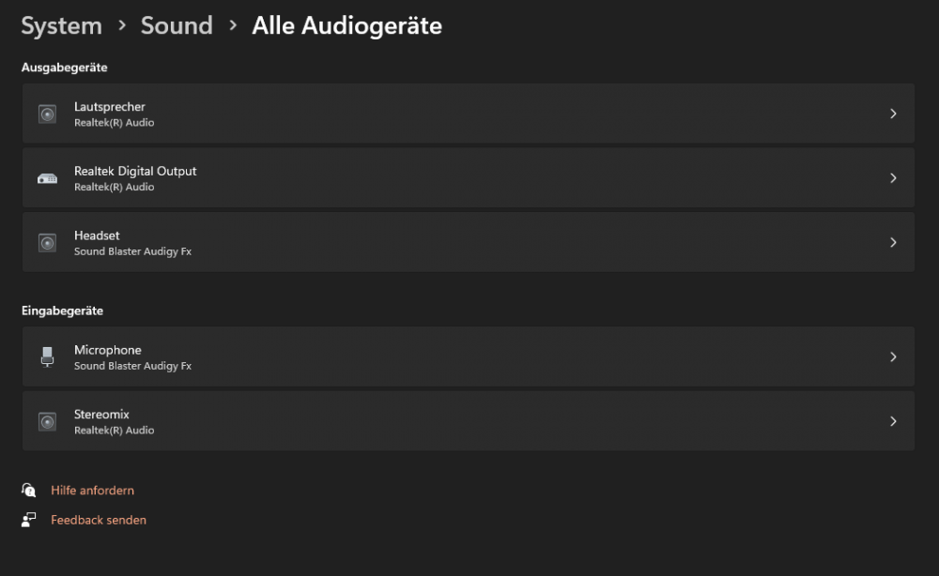
Task: Open the Hilfe anfordern link
Action: pos(92,491)
